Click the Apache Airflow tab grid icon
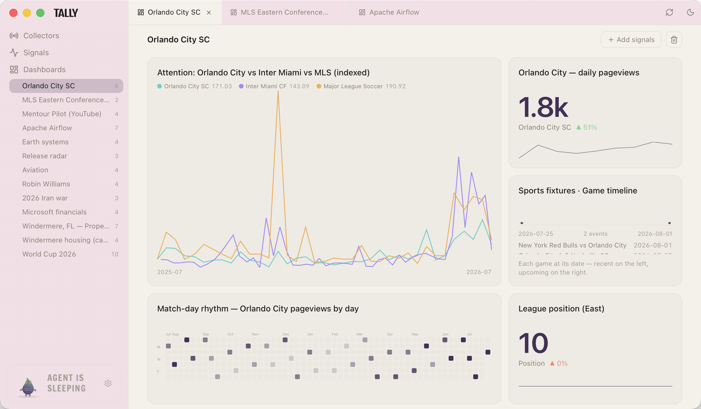 pyautogui.click(x=362, y=12)
